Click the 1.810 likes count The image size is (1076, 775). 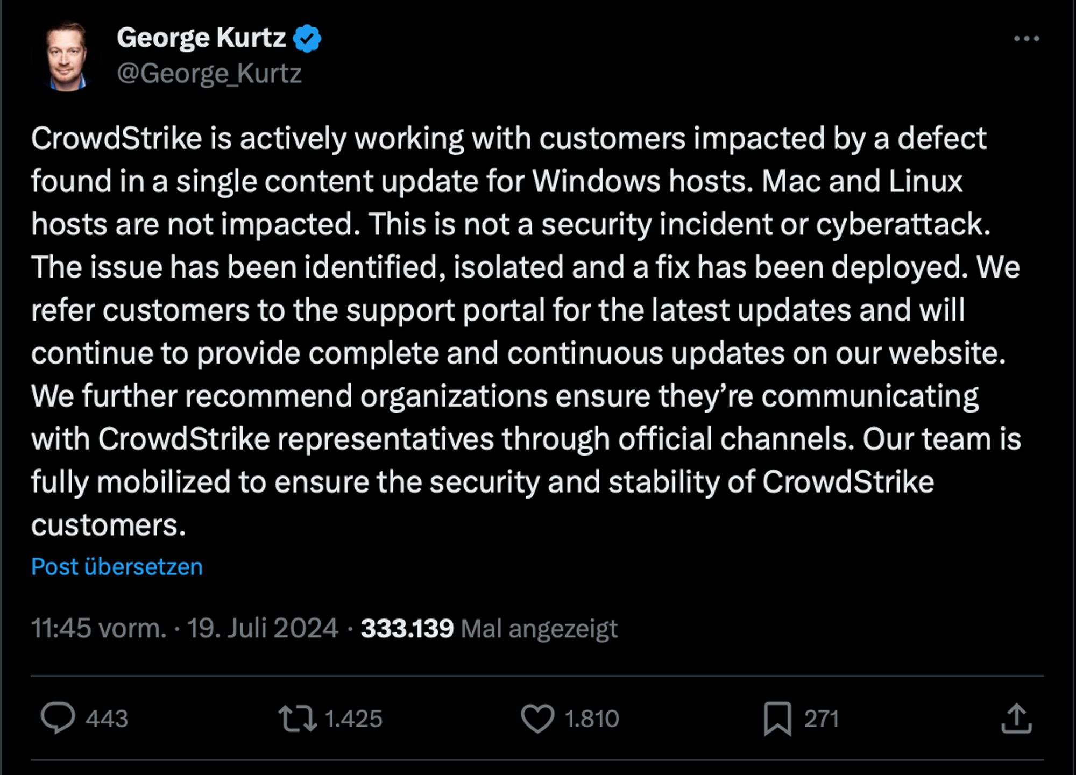pyautogui.click(x=592, y=719)
